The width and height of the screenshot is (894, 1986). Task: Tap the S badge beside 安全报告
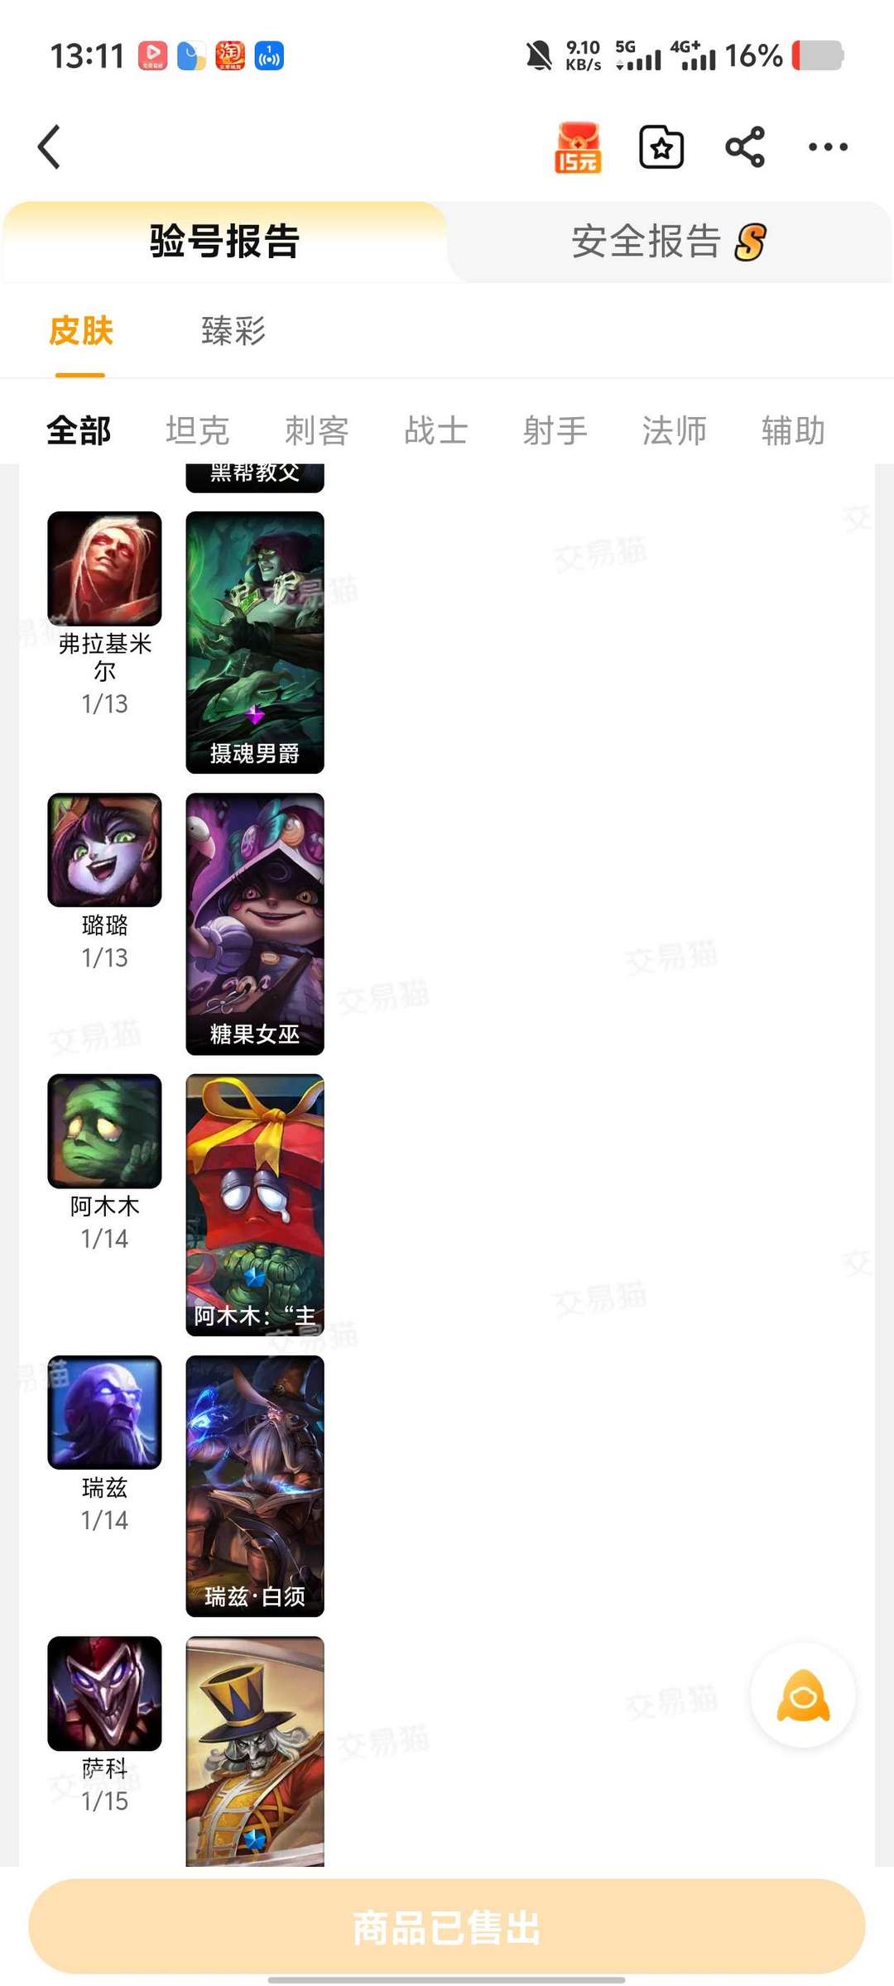tap(750, 242)
